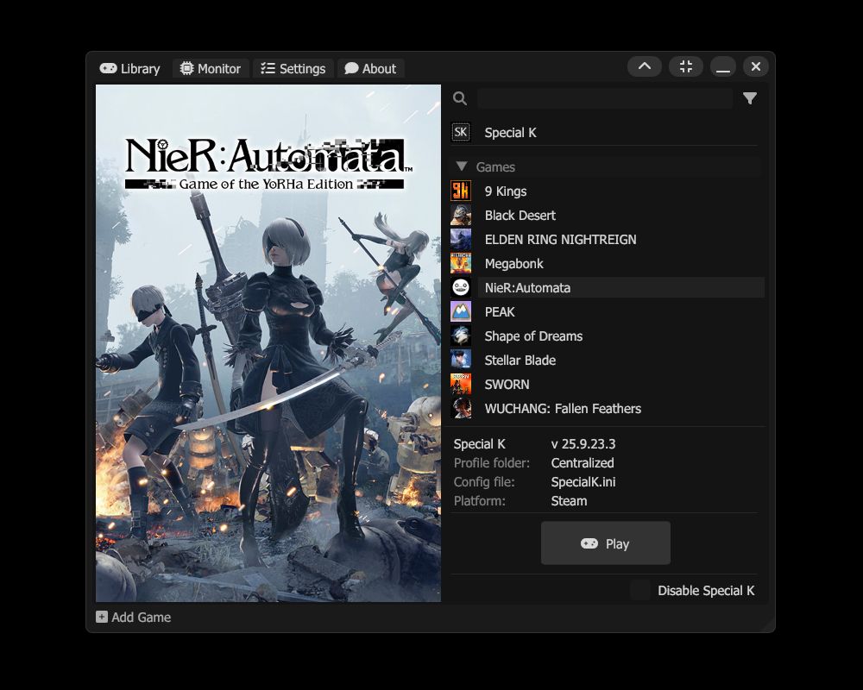Open the filter funnel icon

[750, 98]
